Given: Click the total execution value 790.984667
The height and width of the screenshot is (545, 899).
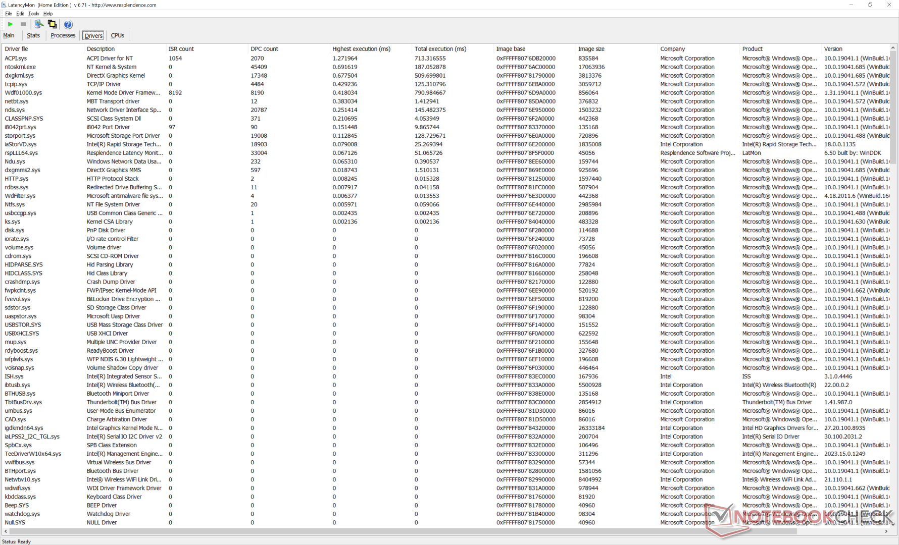Looking at the screenshot, I should 430,93.
